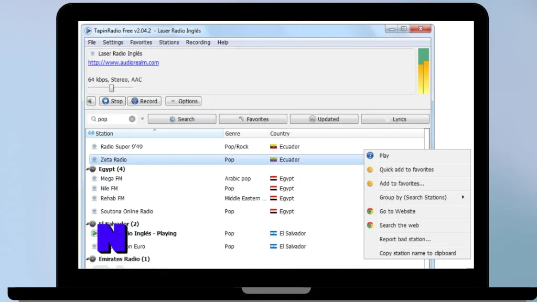Screen dimensions: 537x302
Task: Click the Egypt flag in Nile FM row
Action: click(273, 188)
